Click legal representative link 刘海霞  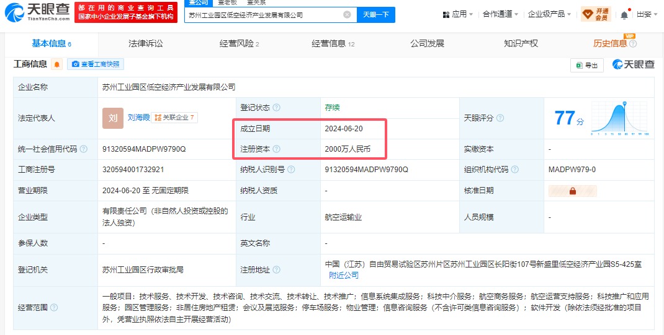pos(139,118)
